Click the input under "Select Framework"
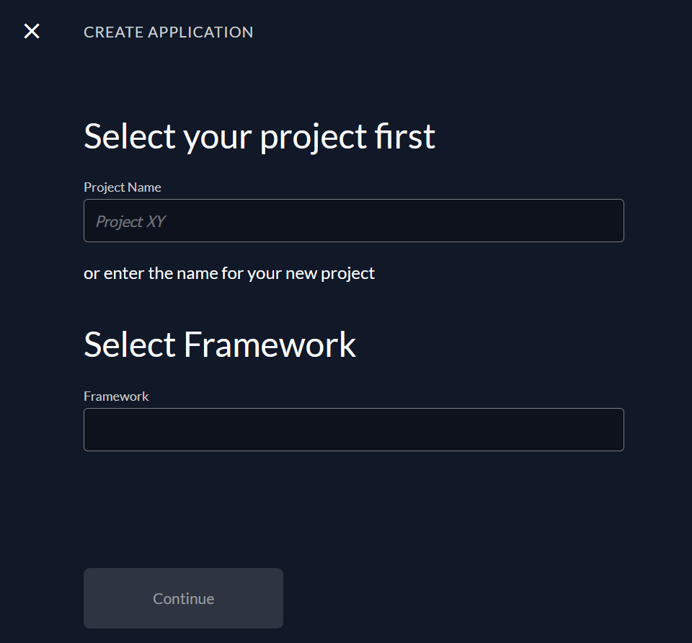The image size is (692, 643). point(353,430)
